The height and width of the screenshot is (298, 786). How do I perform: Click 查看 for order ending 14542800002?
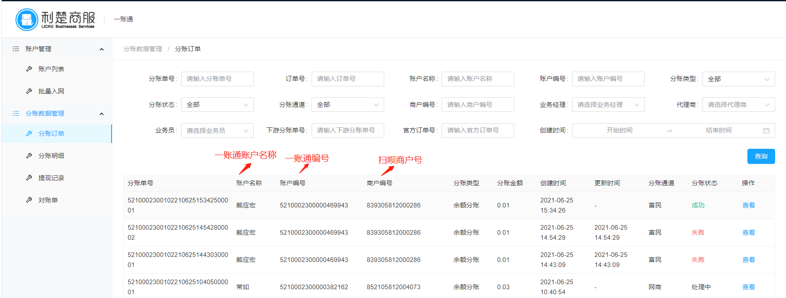pos(748,233)
